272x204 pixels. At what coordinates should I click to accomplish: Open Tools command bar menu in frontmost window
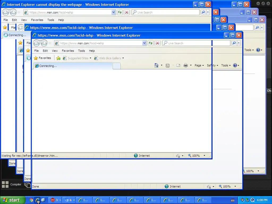click(x=226, y=65)
